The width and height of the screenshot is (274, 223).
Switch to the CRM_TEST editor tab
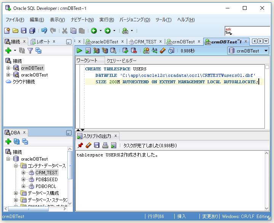(145, 42)
